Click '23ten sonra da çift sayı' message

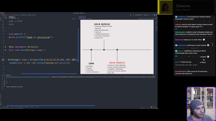click(x=191, y=73)
